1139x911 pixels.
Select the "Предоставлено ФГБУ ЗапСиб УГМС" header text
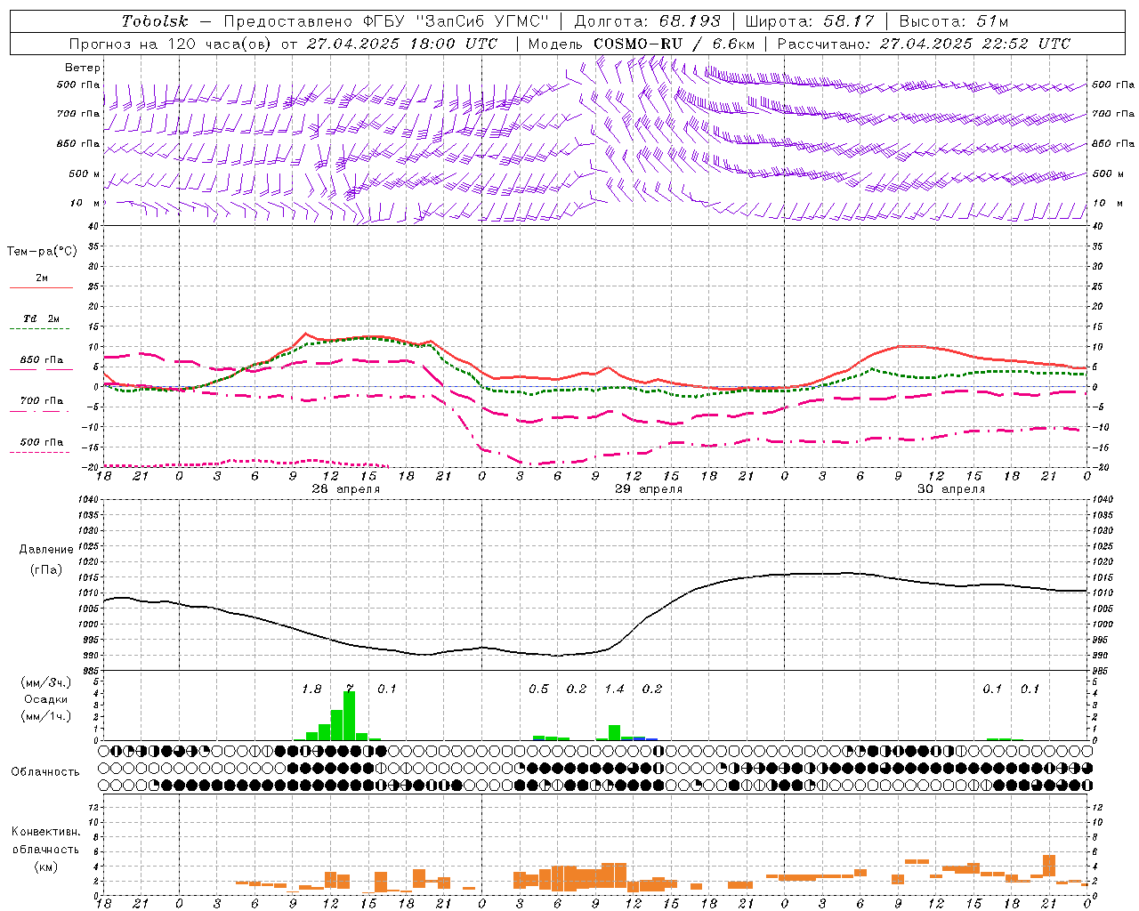(x=386, y=21)
